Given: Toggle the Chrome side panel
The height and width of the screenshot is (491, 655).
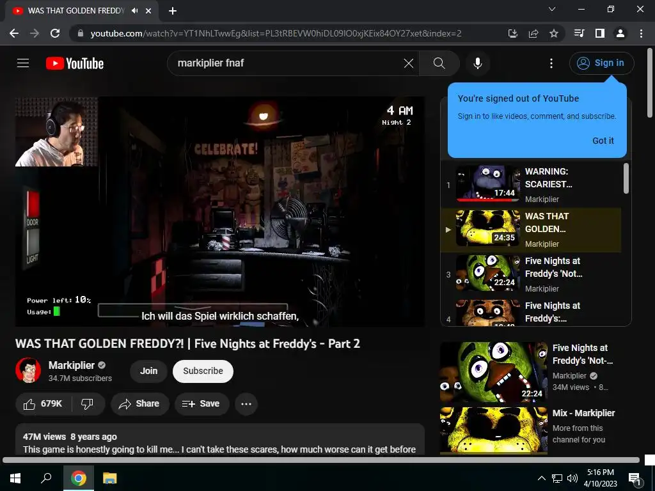Looking at the screenshot, I should 600,33.
